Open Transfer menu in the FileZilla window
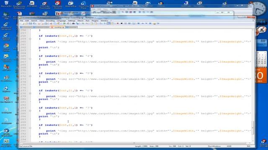The image size is (268, 150). pyautogui.click(x=113, y=9)
